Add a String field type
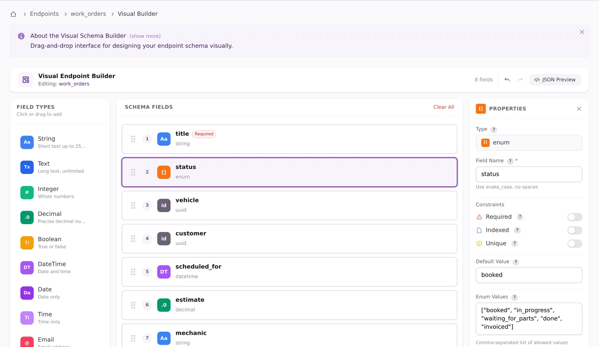 pos(60,142)
